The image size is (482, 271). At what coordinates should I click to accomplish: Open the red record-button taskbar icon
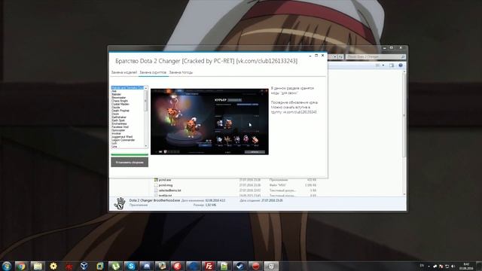[x=255, y=266]
